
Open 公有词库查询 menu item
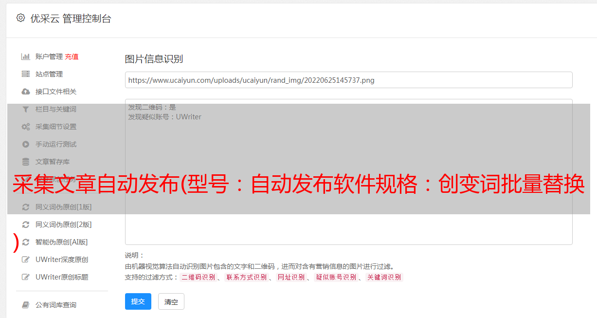pos(56,305)
